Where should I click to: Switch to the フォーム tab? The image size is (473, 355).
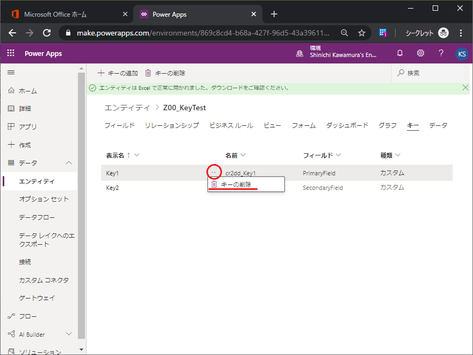[x=304, y=125]
